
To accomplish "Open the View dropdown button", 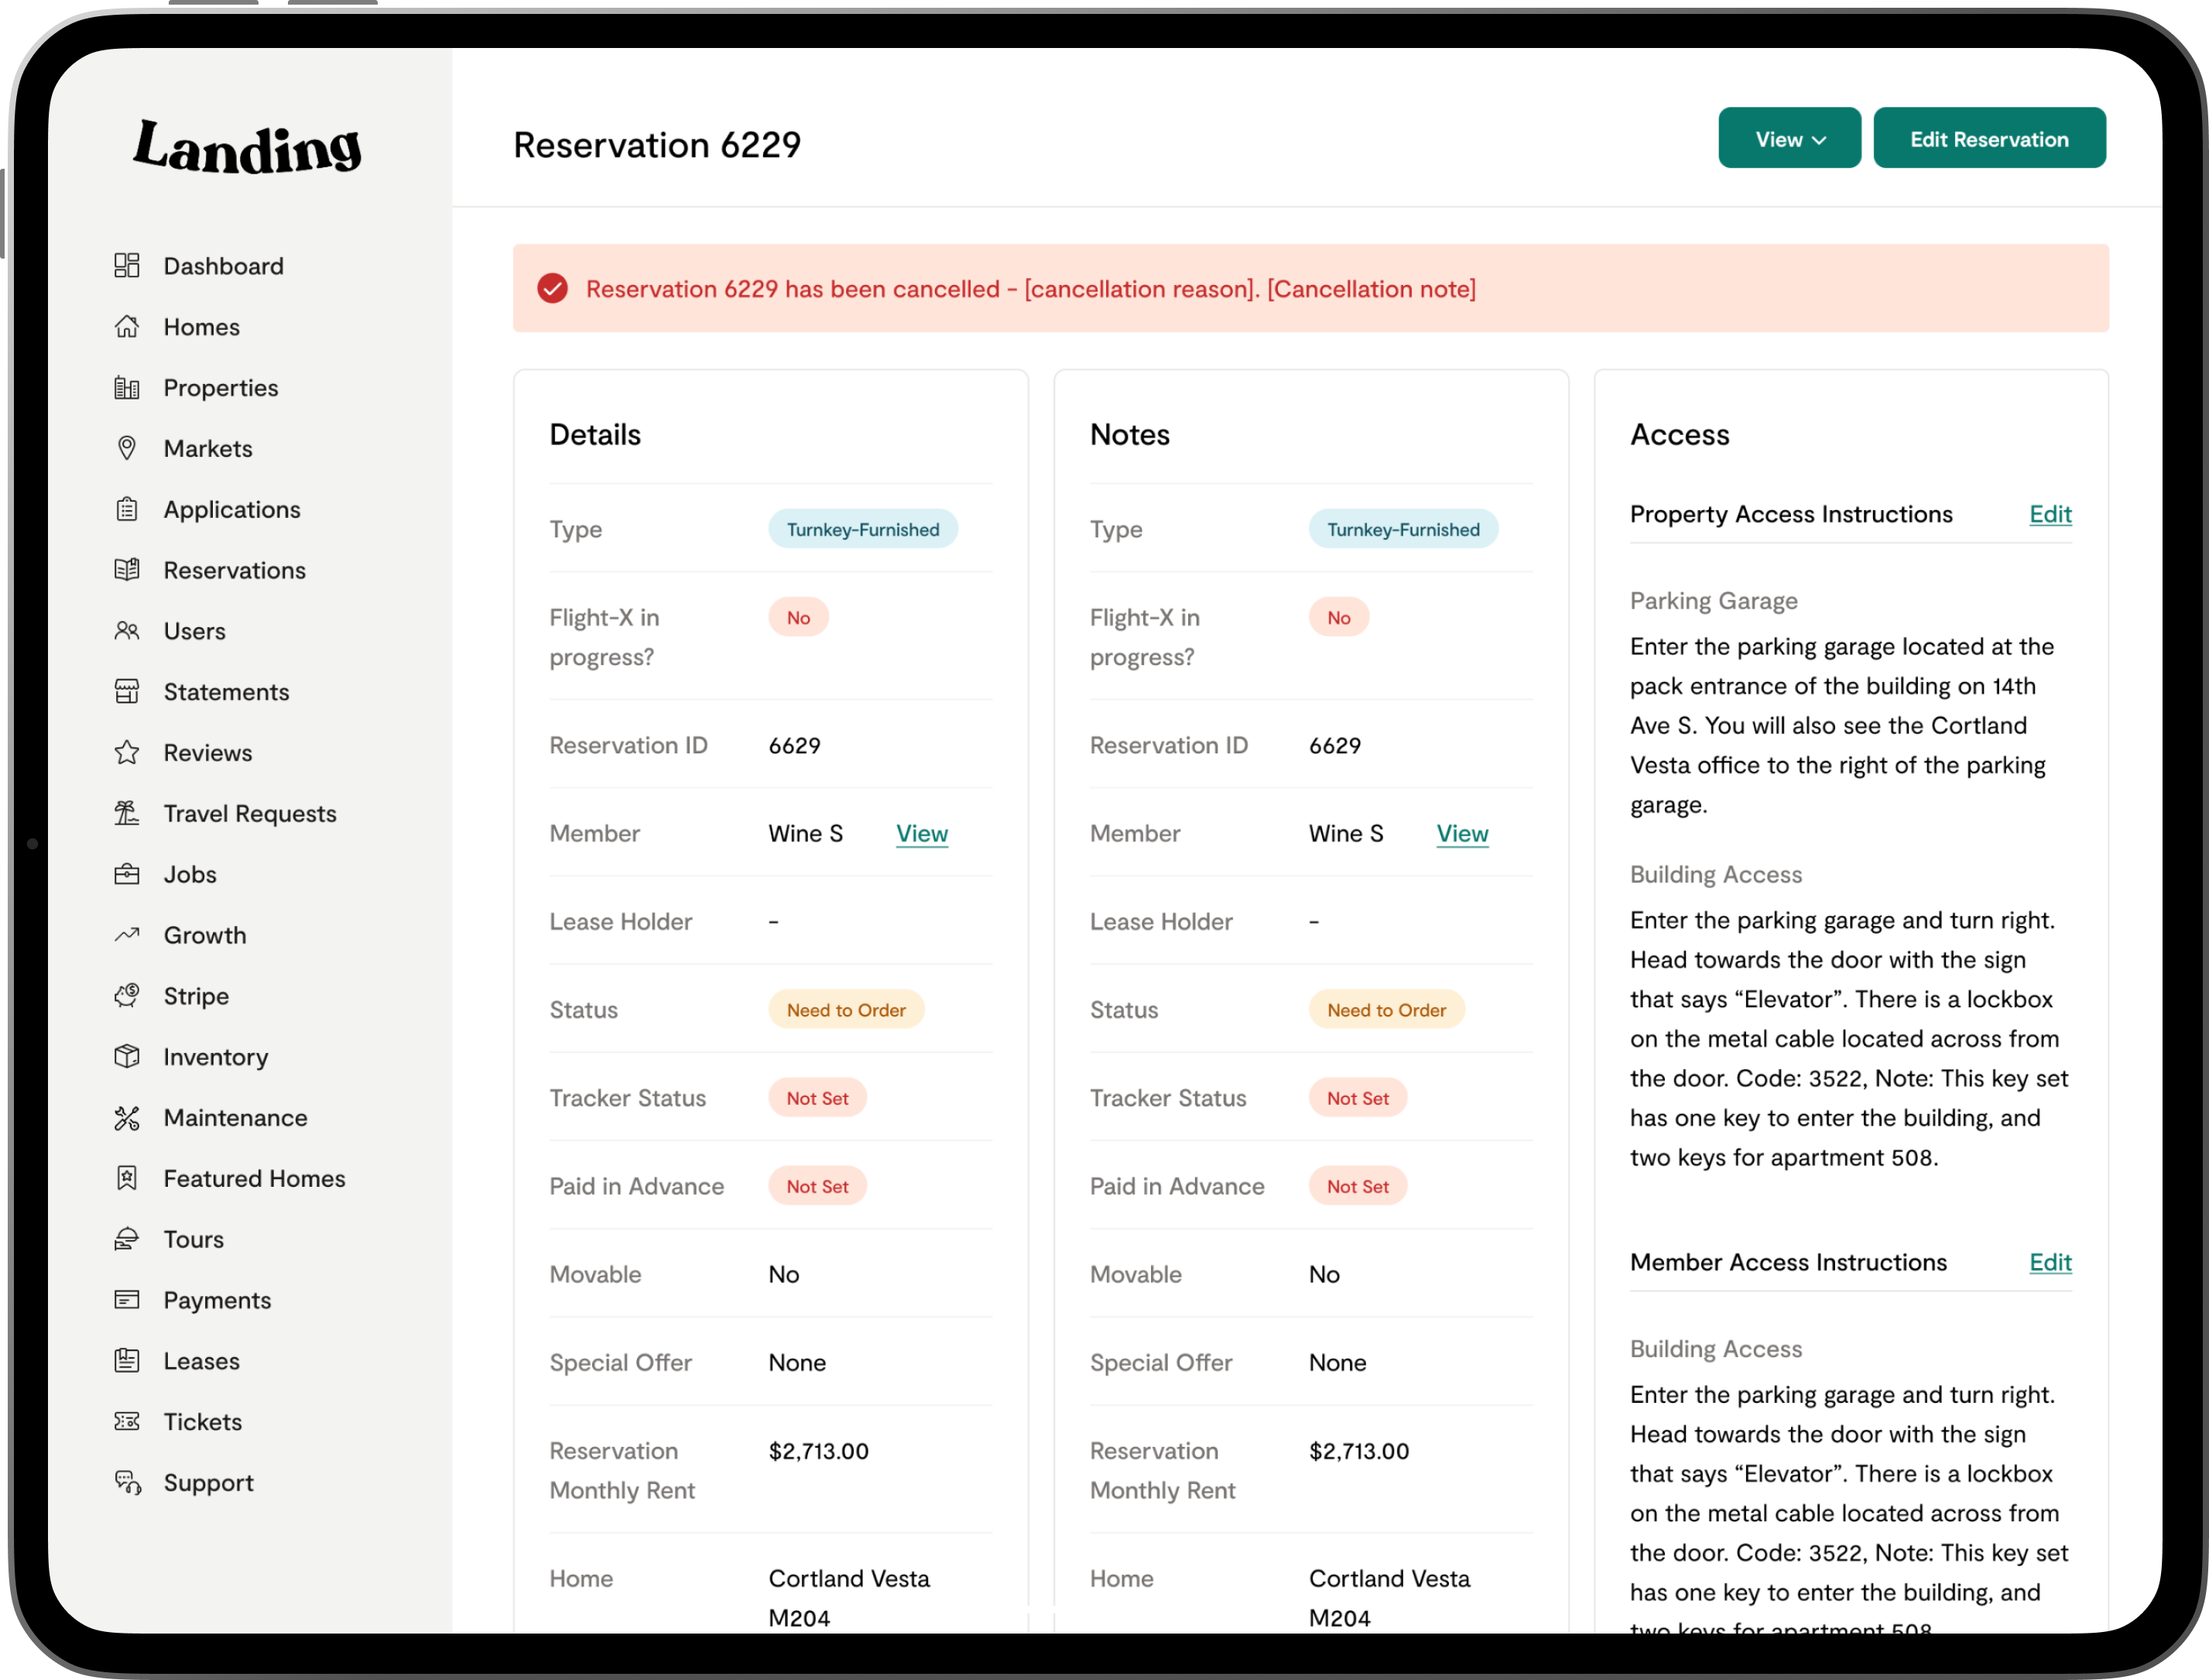I will click(1789, 139).
